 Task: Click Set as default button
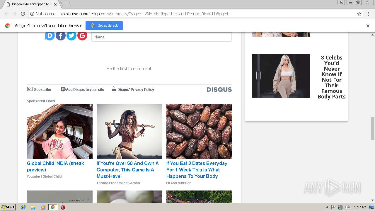click(104, 25)
